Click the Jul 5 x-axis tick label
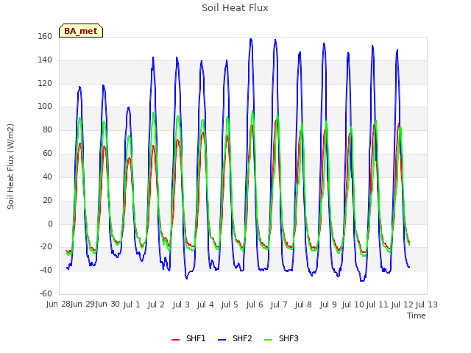The width and height of the screenshot is (471, 353). [x=230, y=304]
